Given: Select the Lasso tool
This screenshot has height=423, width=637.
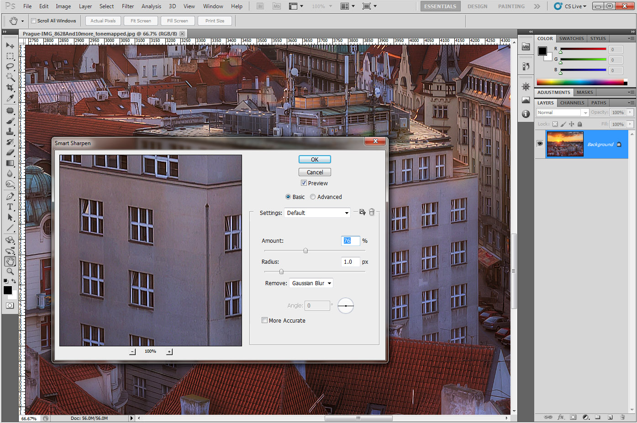Looking at the screenshot, I should [x=10, y=66].
